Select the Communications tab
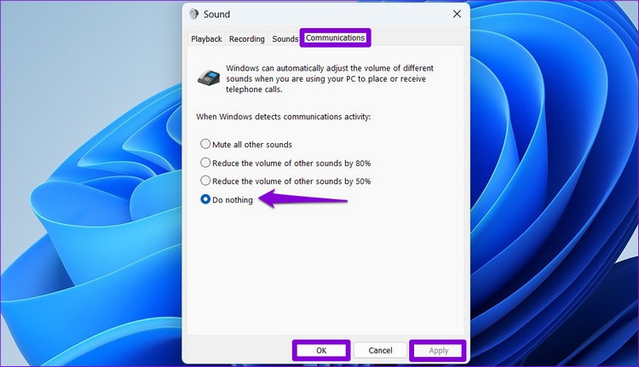This screenshot has height=367, width=639. 335,37
